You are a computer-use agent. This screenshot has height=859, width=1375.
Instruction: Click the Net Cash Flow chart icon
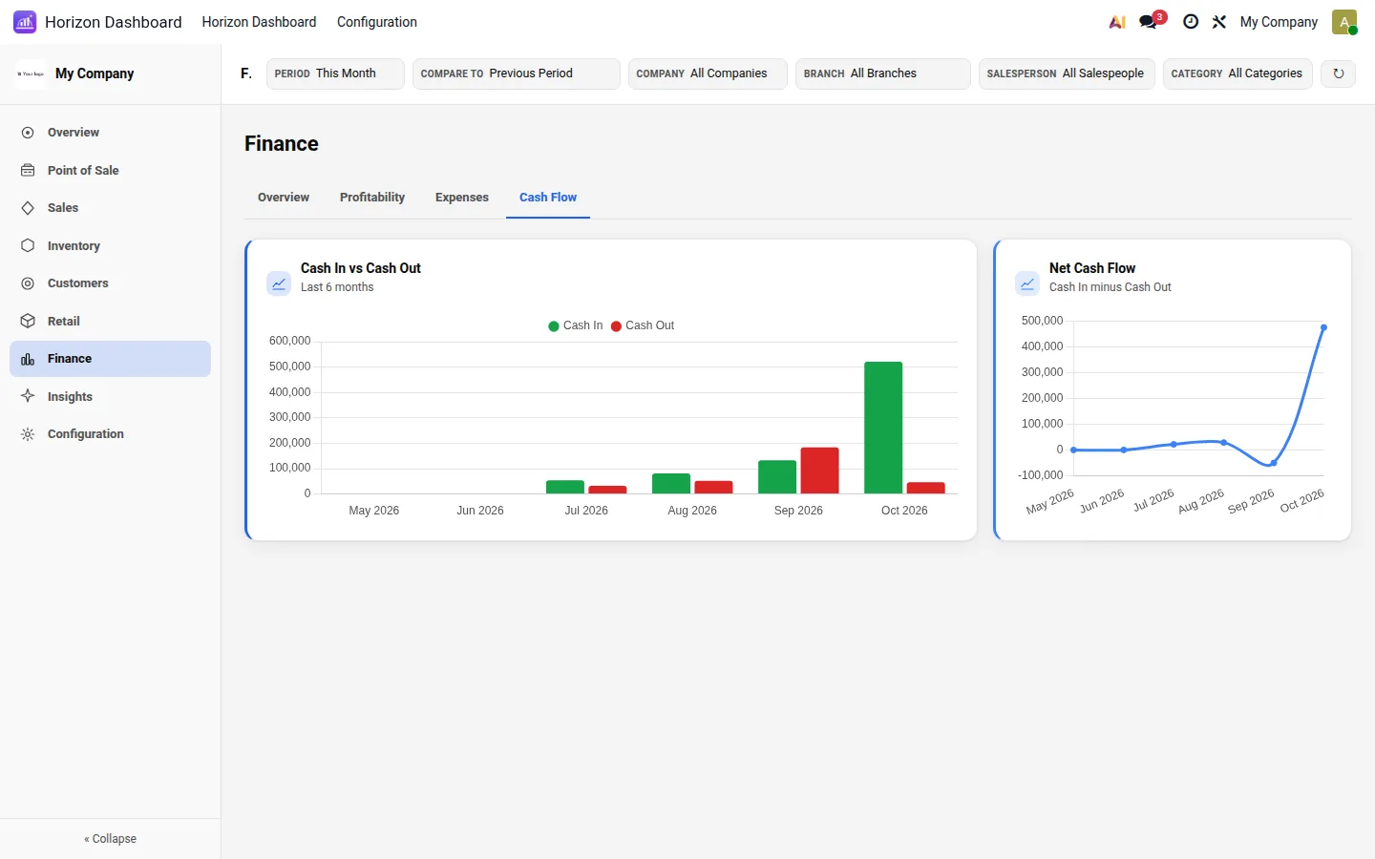tap(1027, 283)
